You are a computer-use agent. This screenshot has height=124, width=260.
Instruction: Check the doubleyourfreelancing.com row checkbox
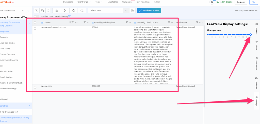[35, 28]
